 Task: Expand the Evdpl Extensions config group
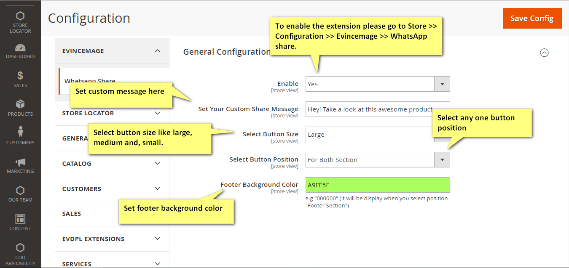(x=112, y=239)
